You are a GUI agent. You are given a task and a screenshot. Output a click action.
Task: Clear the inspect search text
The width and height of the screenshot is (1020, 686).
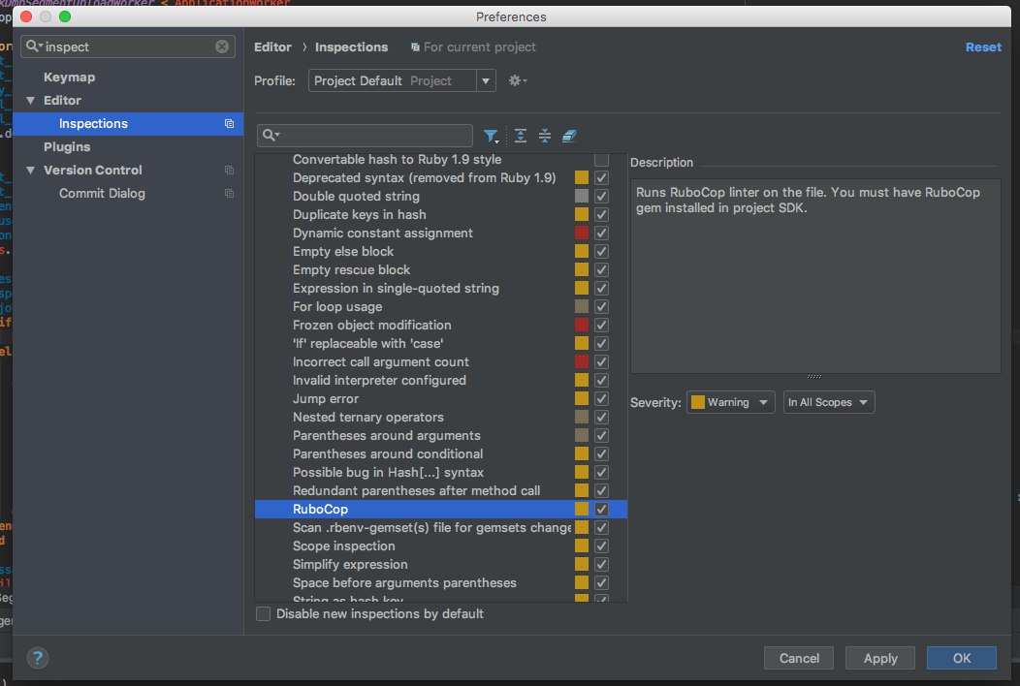click(222, 47)
